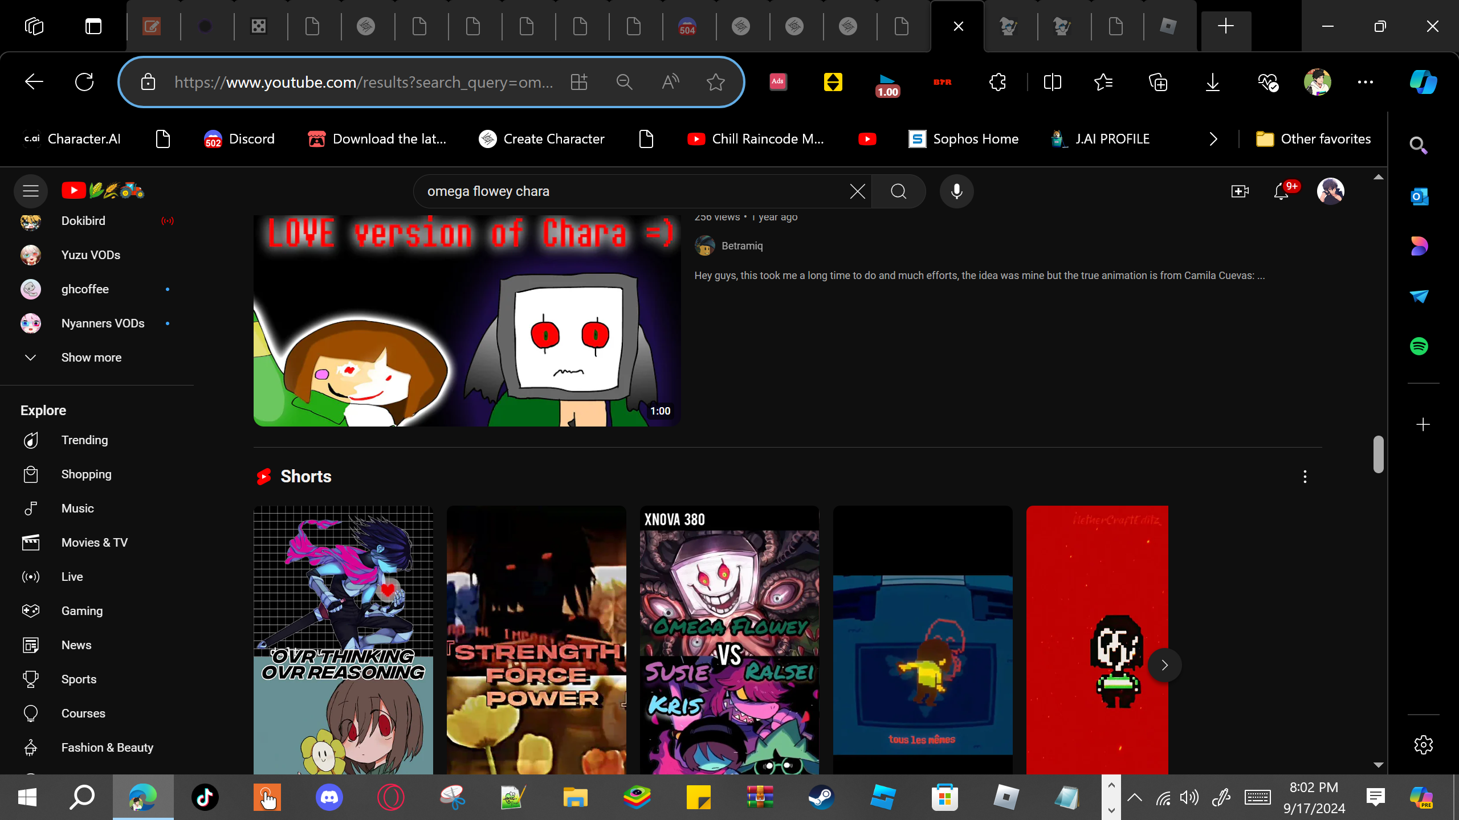Open YouTube notifications bell

point(1281,191)
